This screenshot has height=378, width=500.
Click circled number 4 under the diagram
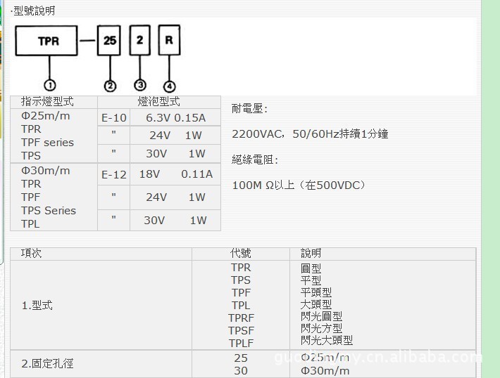coord(169,86)
